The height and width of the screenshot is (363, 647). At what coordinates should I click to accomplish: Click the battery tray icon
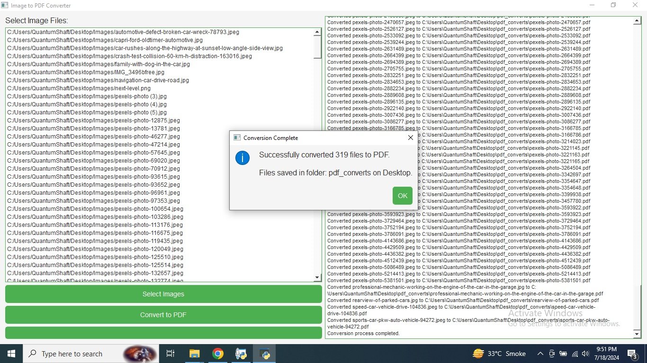563,354
